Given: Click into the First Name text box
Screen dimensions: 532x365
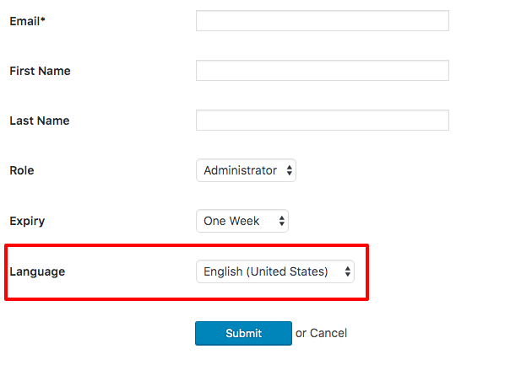Looking at the screenshot, I should [x=322, y=71].
